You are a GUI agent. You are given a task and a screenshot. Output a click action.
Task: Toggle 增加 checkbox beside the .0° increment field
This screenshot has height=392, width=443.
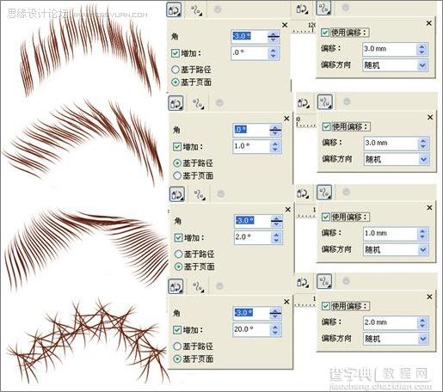175,53
